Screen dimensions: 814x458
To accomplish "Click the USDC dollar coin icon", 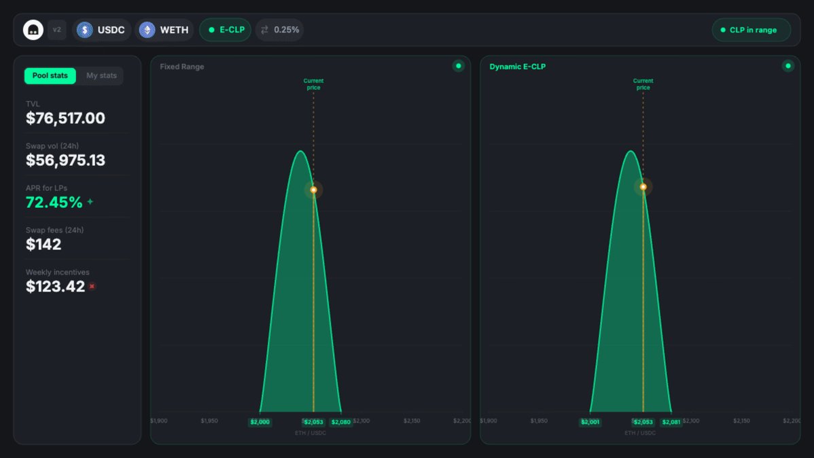I will (85, 30).
